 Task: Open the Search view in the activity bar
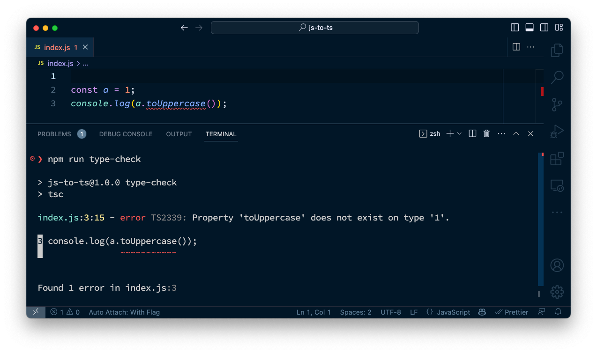(x=557, y=77)
